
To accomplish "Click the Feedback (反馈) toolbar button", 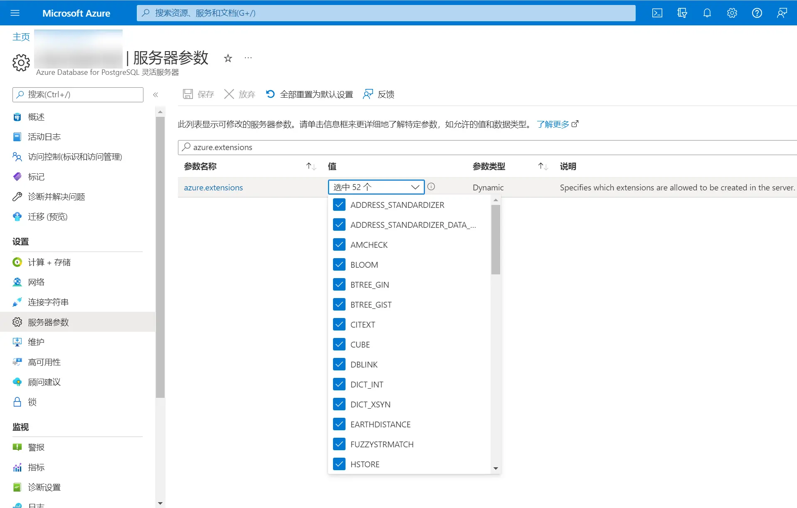I will coord(378,94).
